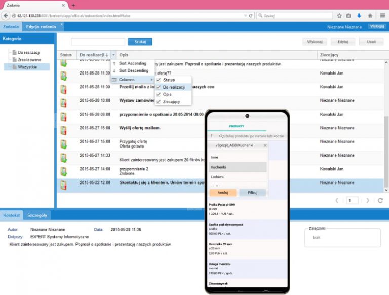The height and width of the screenshot is (295, 389).
Task: Toggle the Zlecający column visibility
Action: click(x=159, y=102)
